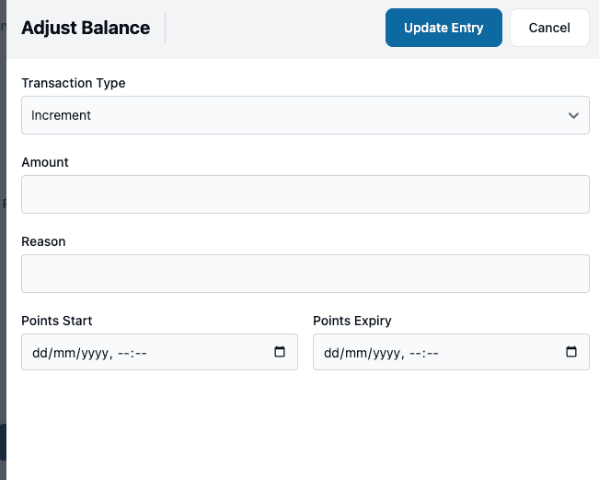The width and height of the screenshot is (599, 480).
Task: Click the Reason label
Action: (x=43, y=241)
